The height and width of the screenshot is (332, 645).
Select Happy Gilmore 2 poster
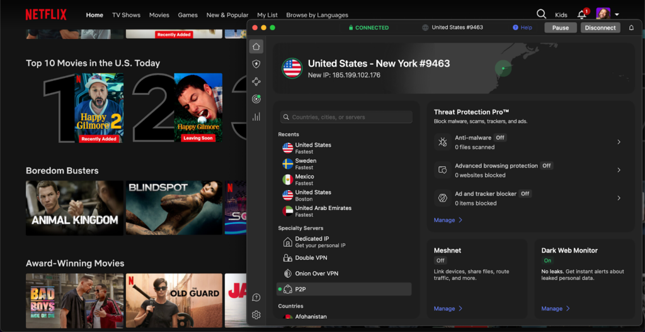[x=99, y=108]
